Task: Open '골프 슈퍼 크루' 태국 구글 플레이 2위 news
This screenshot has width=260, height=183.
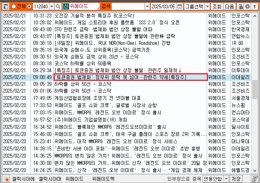Action: (x=130, y=134)
